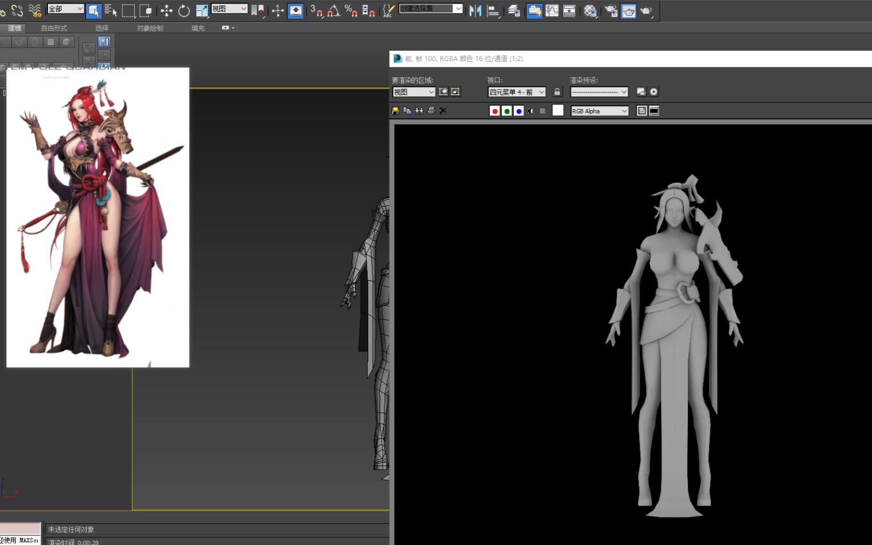Toggle the UI display button in render window
This screenshot has width=872, height=545.
coord(655,111)
